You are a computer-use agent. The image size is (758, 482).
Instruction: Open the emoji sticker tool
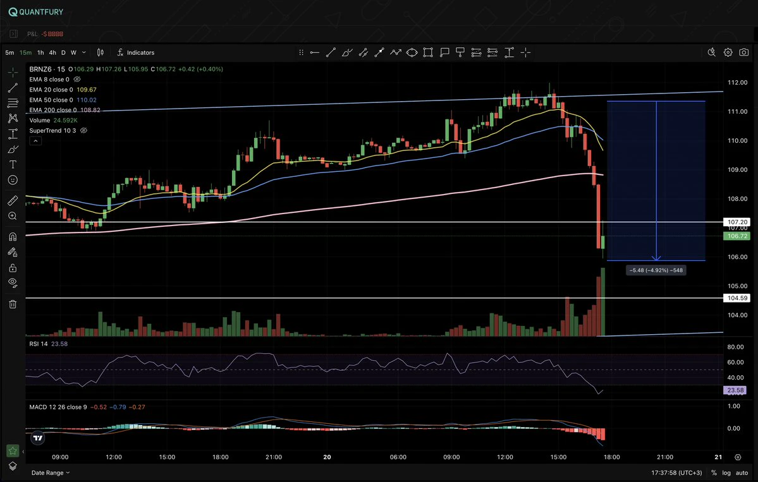pyautogui.click(x=13, y=180)
